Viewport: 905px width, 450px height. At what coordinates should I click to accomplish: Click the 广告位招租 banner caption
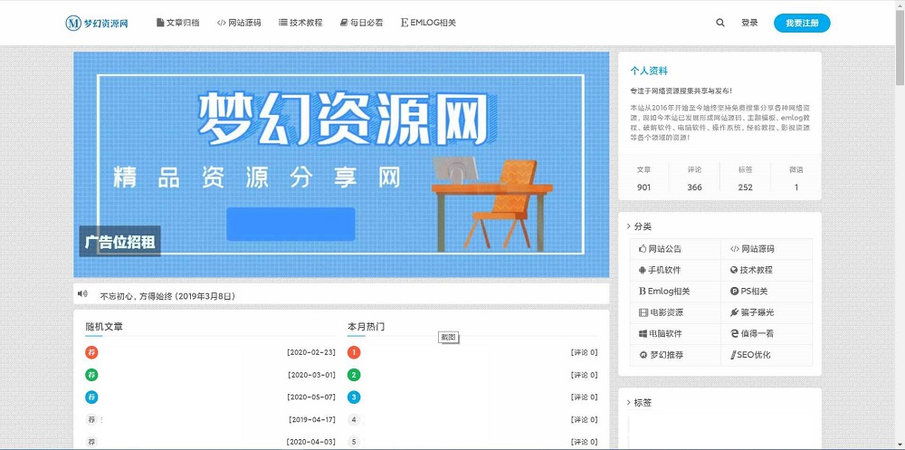[120, 242]
